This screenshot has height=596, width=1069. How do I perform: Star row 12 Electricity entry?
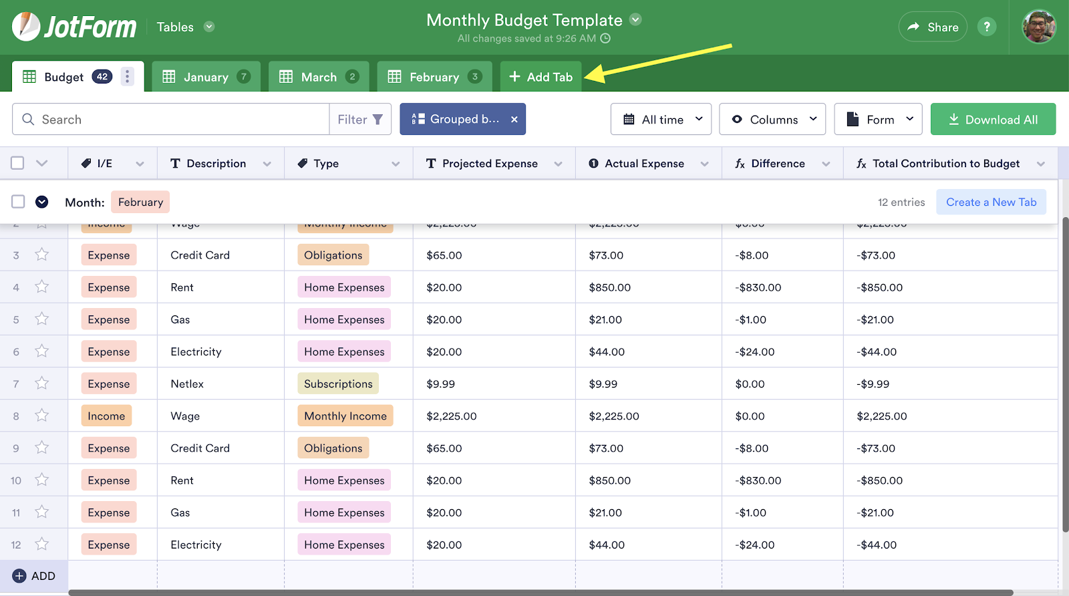[x=42, y=544]
